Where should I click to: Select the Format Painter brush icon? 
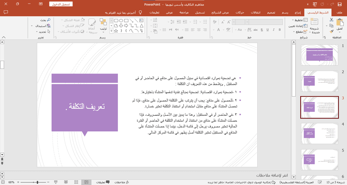click(331, 32)
